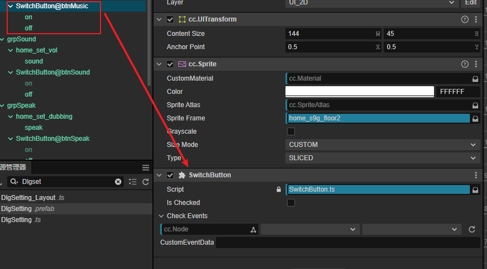Disable the cc.UITransform component checkbox

click(x=170, y=19)
